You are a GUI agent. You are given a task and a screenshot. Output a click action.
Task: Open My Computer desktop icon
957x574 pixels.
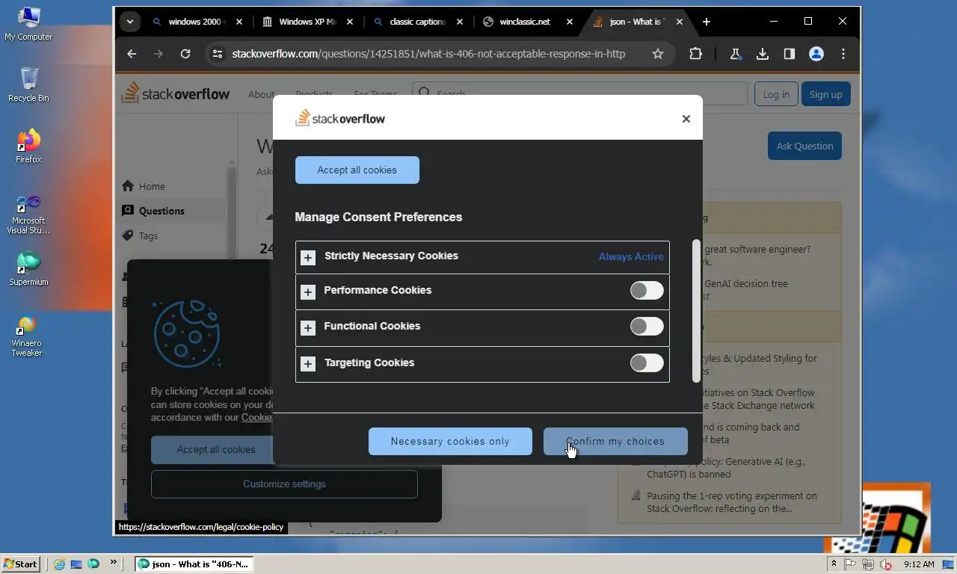click(28, 23)
